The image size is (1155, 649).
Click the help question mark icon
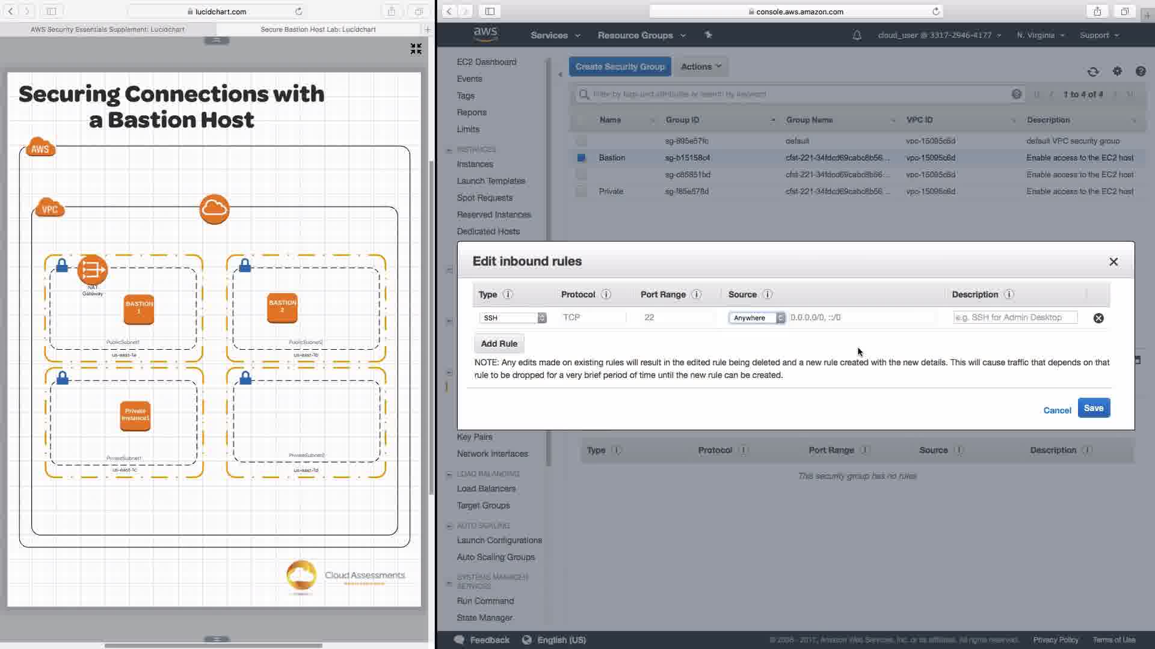[x=1141, y=72]
